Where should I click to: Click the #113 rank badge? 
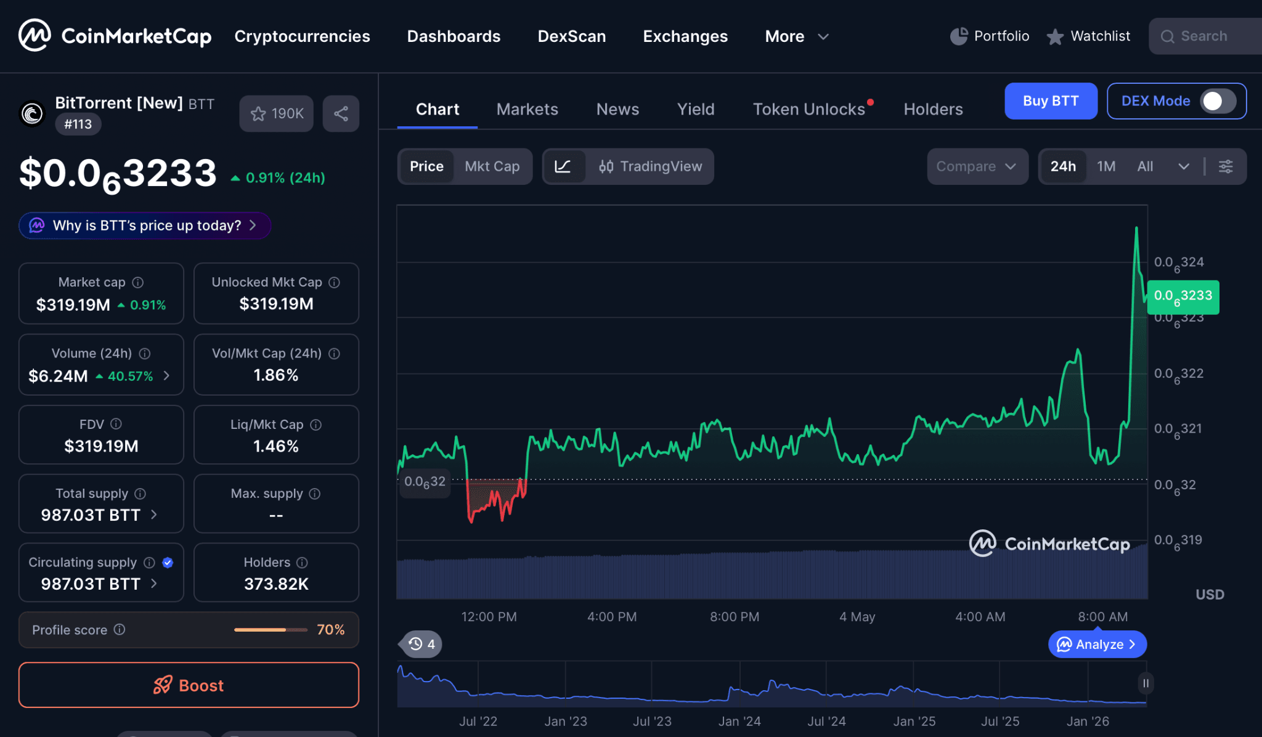click(x=78, y=124)
